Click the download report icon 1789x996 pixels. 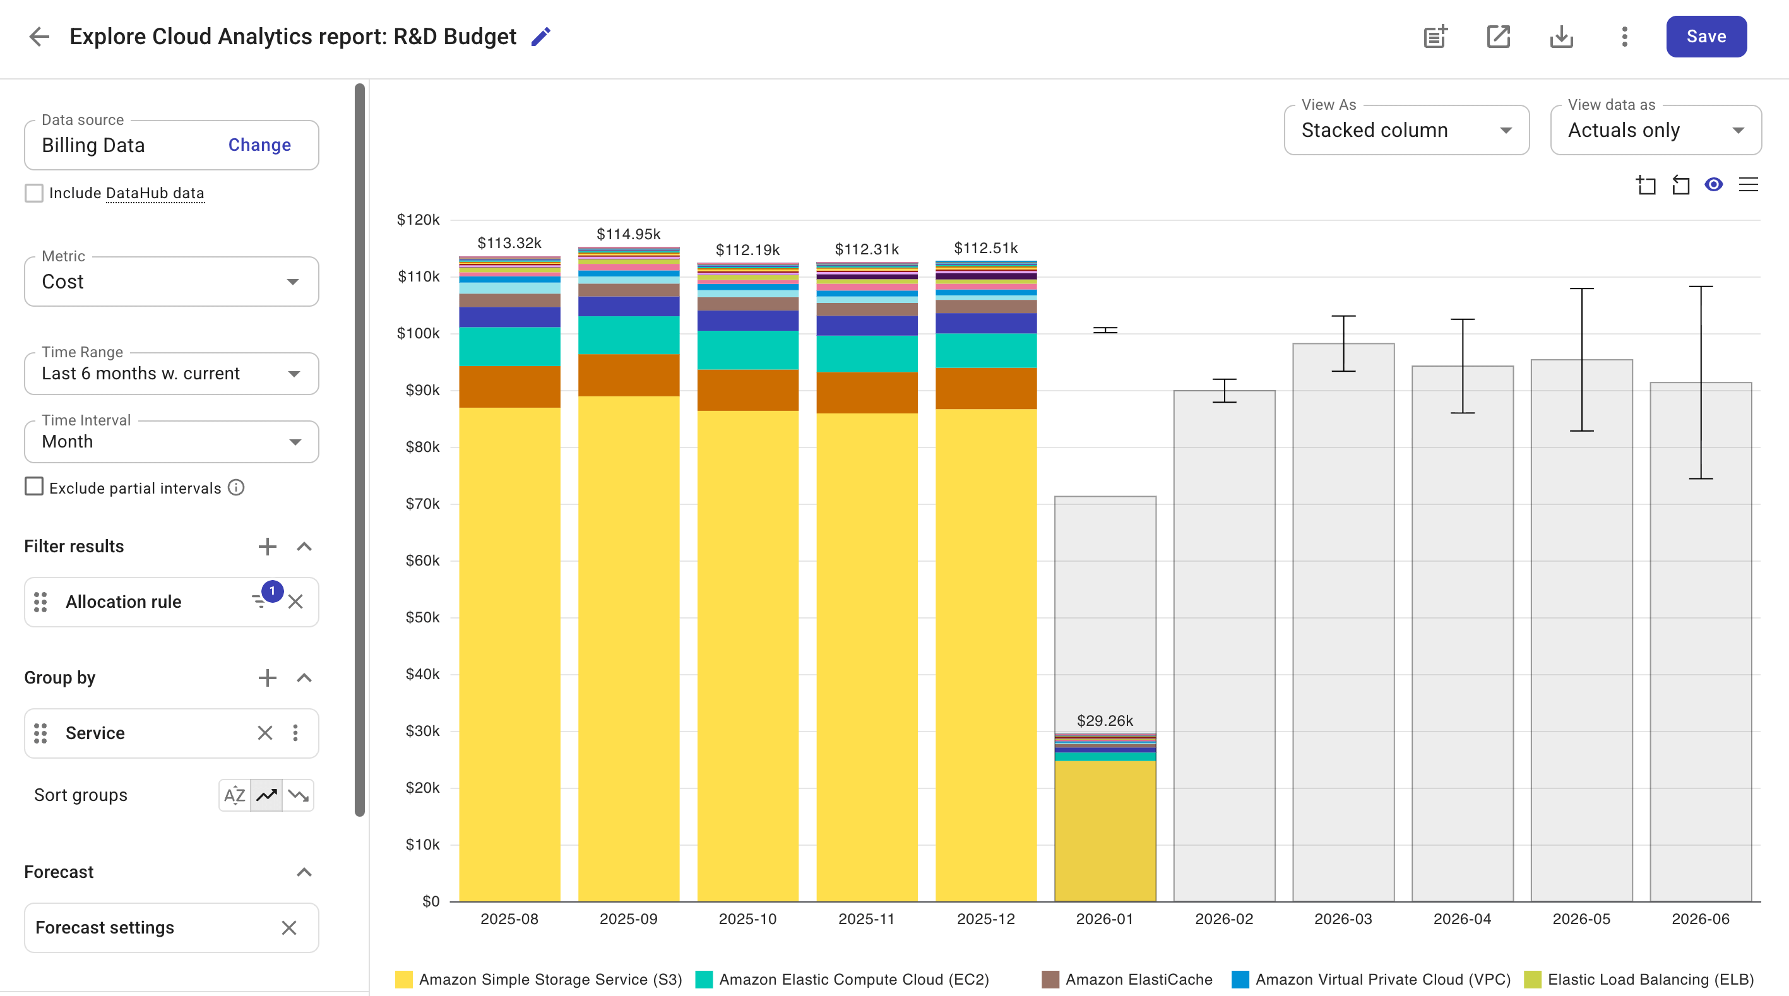pyautogui.click(x=1560, y=36)
